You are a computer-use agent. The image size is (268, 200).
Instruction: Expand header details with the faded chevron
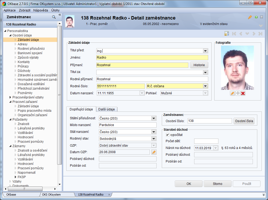pyautogui.click(x=261, y=26)
